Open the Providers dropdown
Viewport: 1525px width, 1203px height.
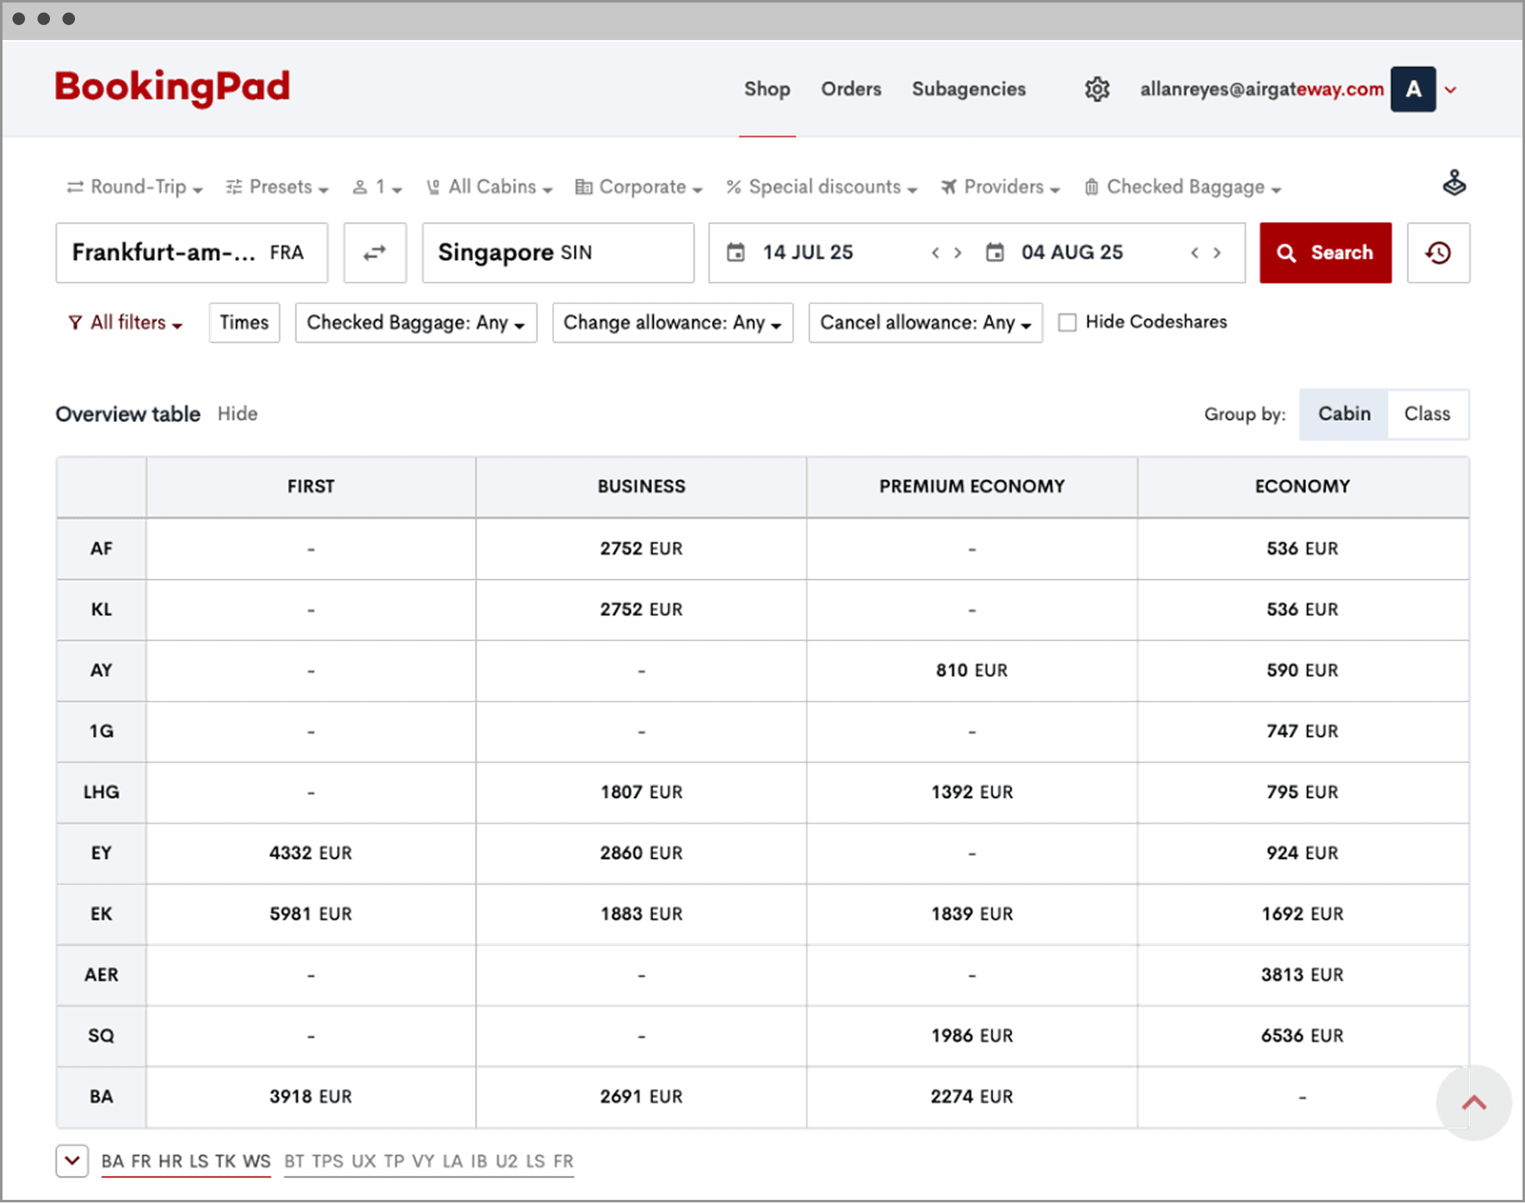click(1001, 188)
